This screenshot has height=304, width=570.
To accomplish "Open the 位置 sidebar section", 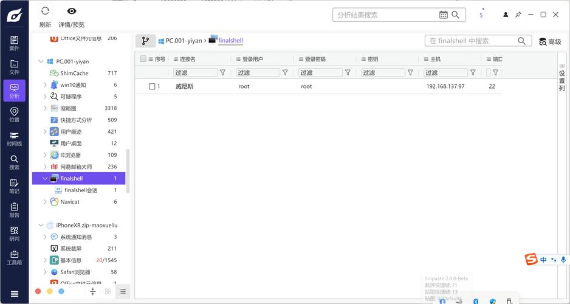I will coord(14,115).
